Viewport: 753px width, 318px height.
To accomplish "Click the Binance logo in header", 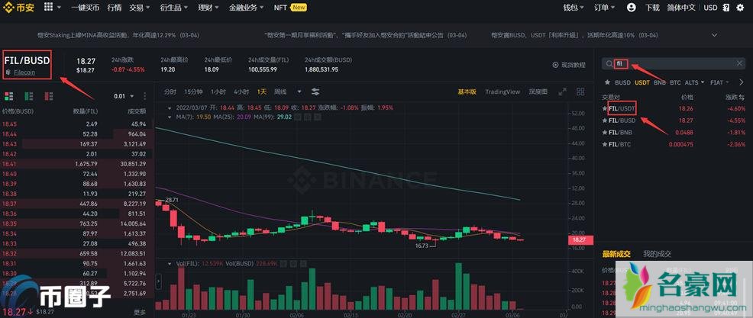I will tap(19, 7).
